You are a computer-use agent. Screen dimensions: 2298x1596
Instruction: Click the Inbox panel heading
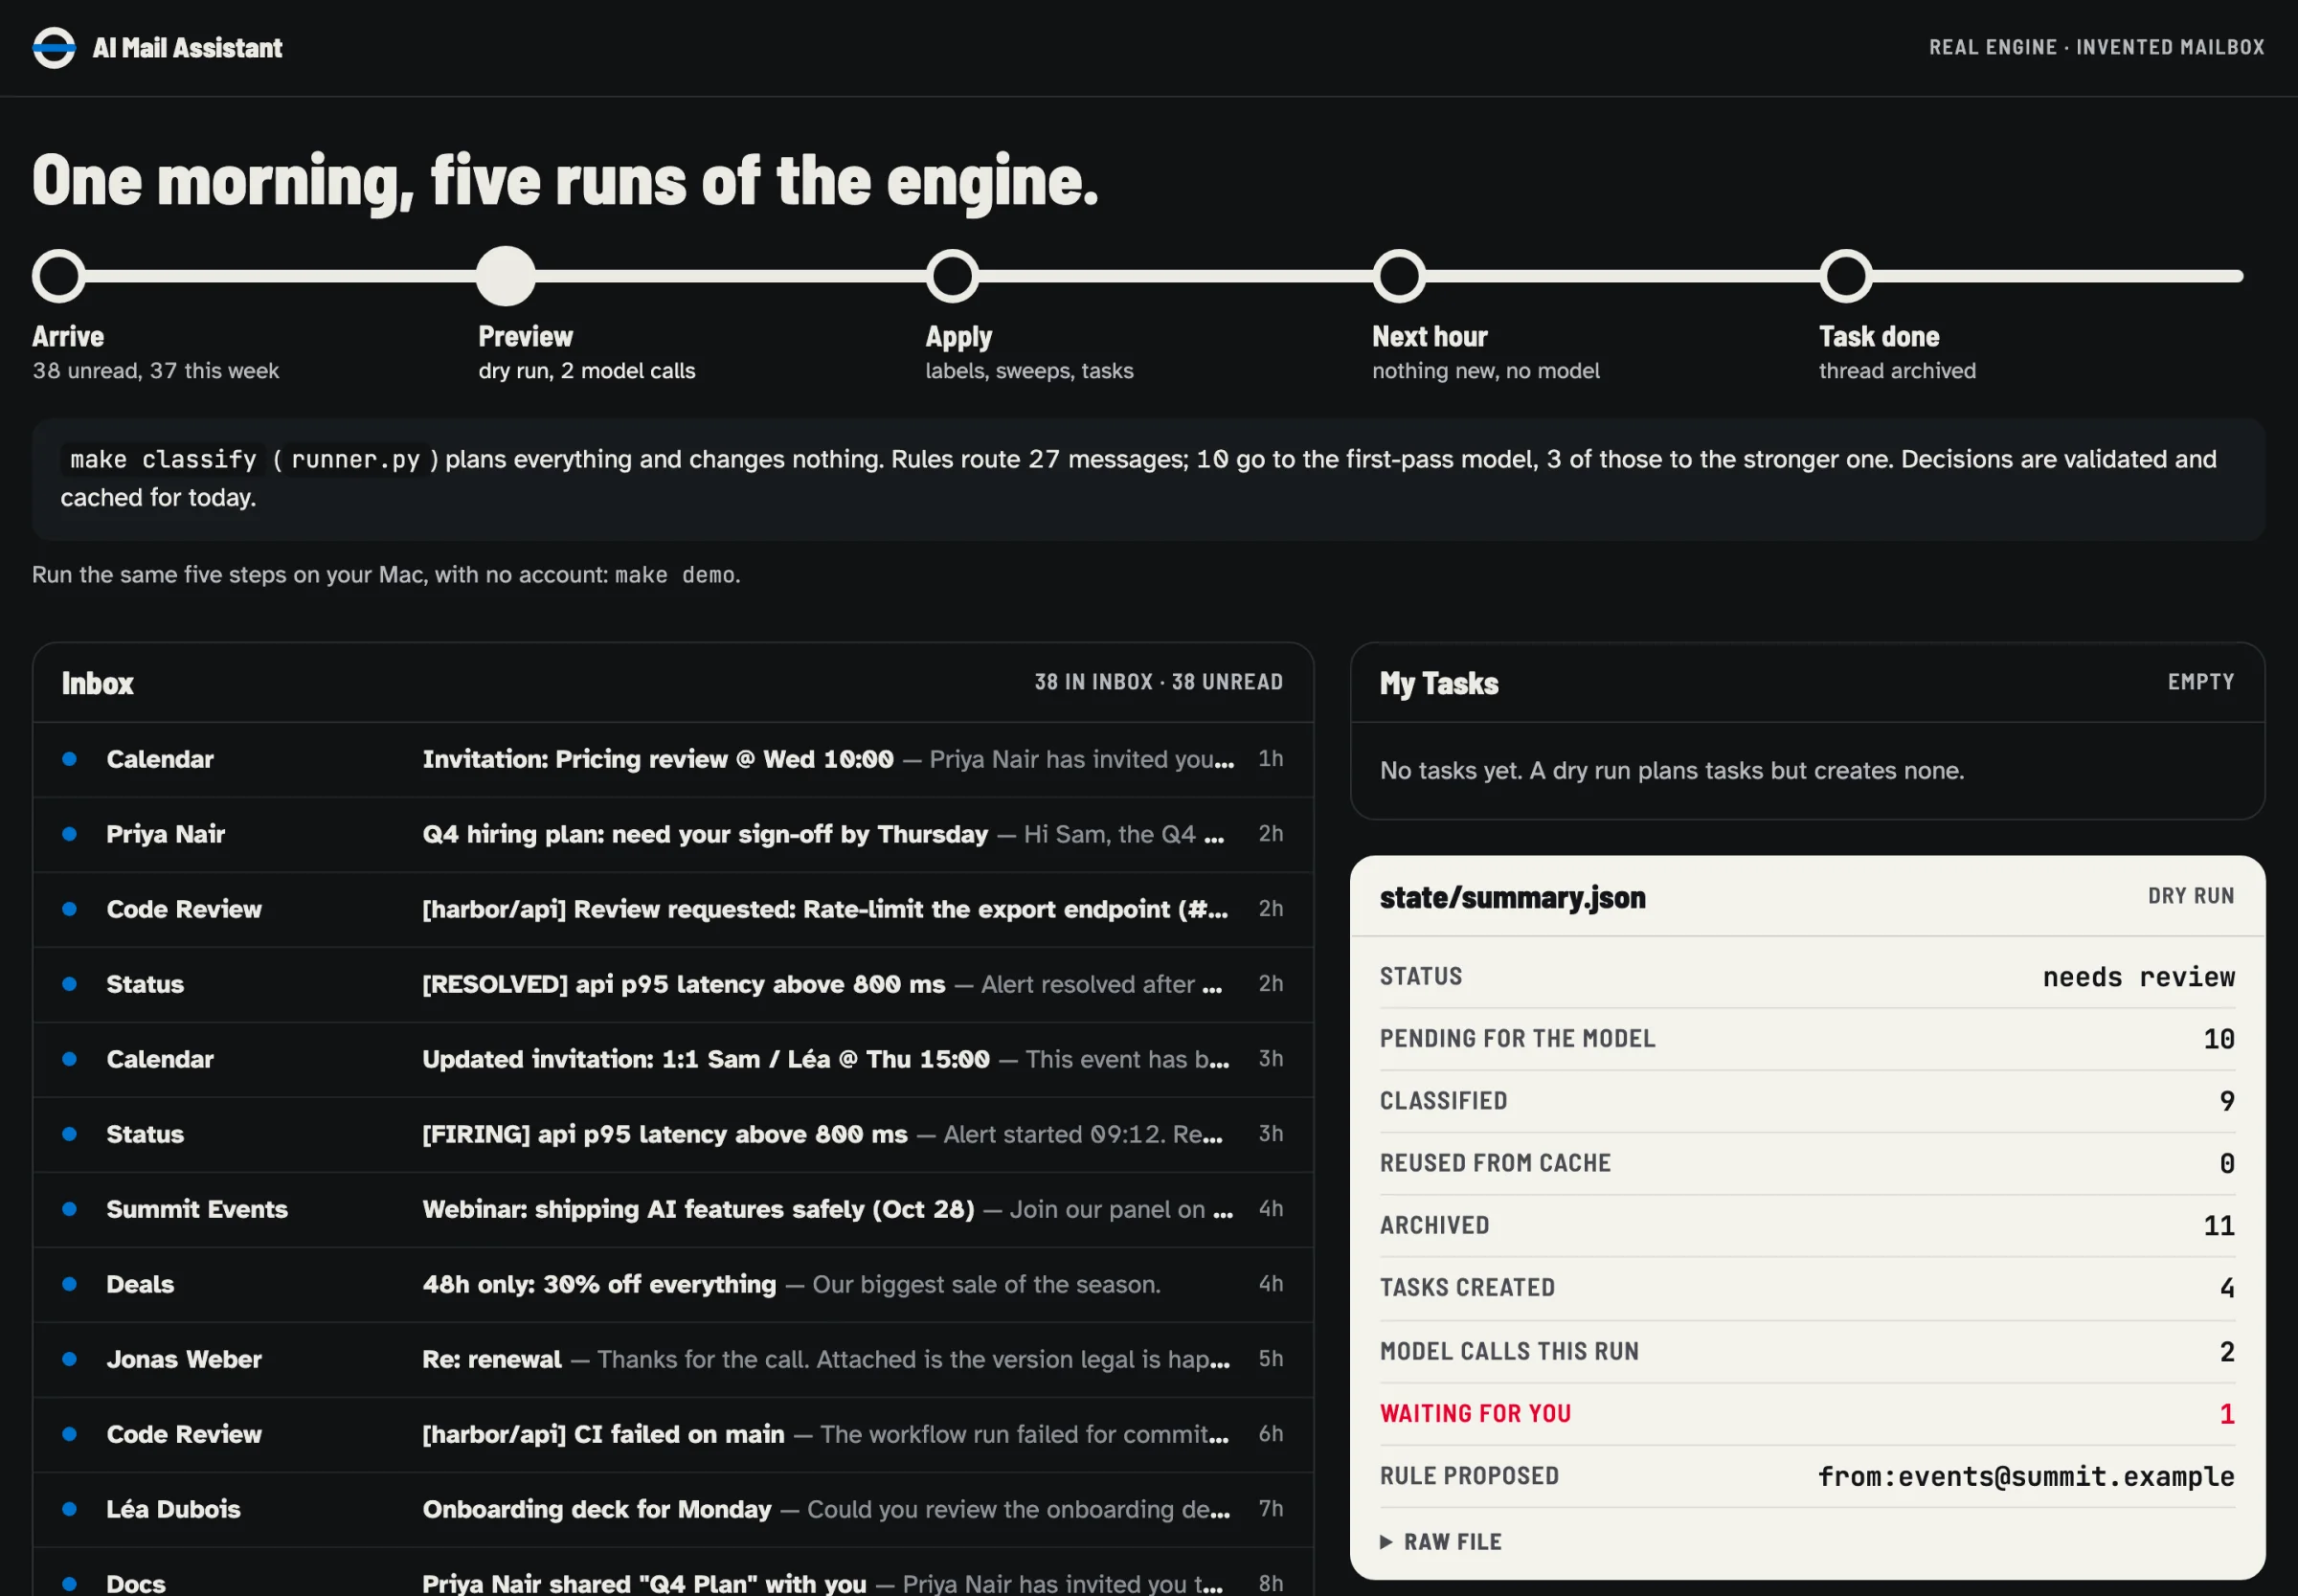(x=97, y=683)
